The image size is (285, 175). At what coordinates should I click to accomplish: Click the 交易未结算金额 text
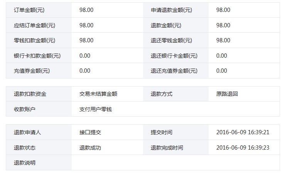pyautogui.click(x=98, y=94)
